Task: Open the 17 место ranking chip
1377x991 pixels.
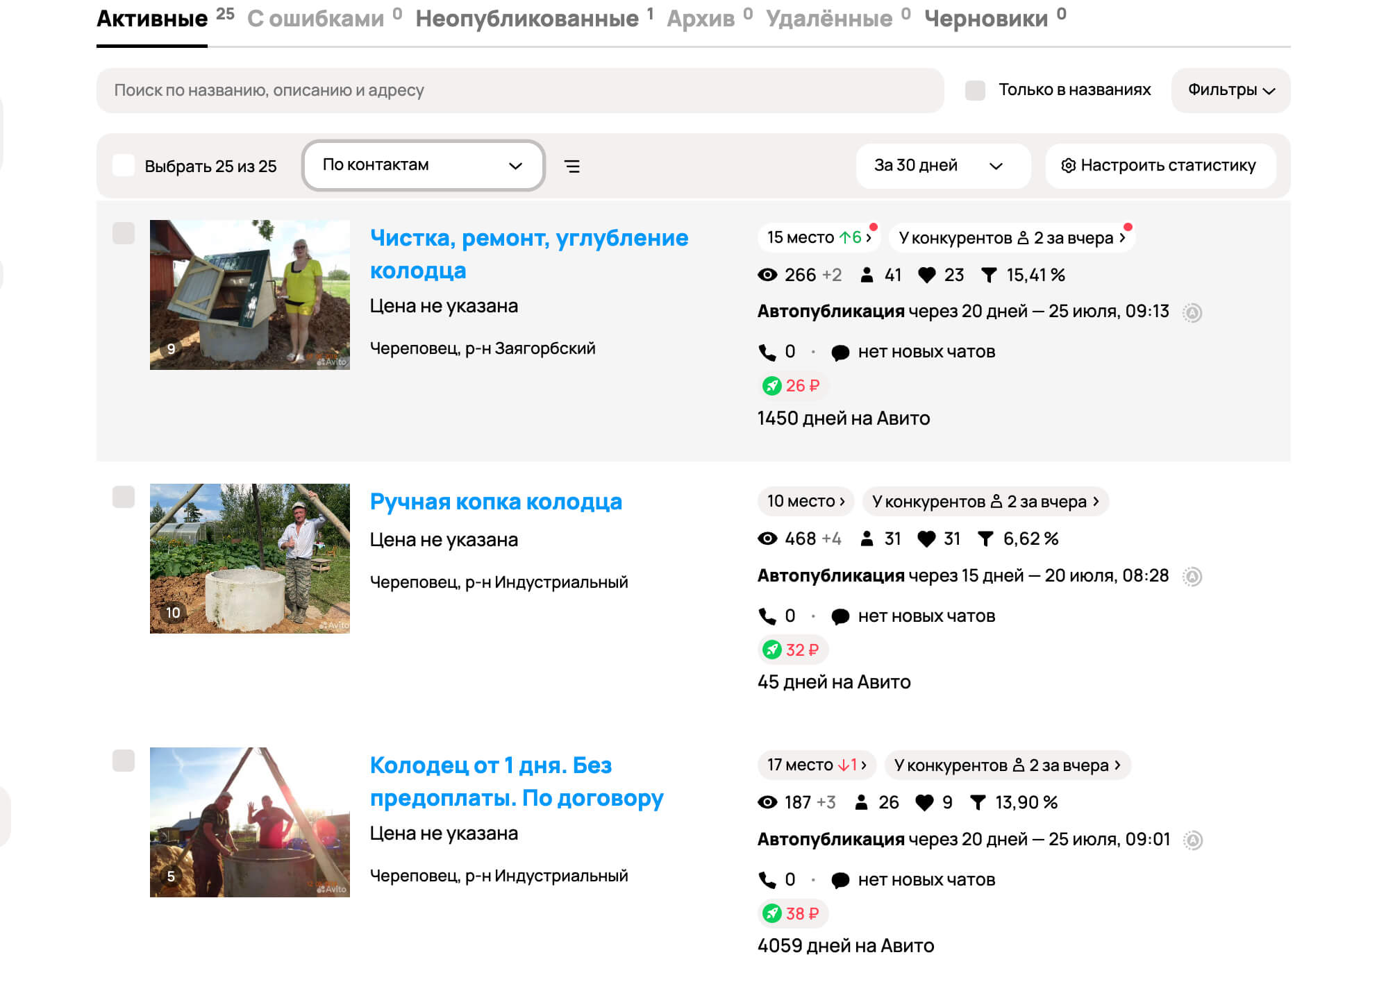Action: [x=817, y=765]
